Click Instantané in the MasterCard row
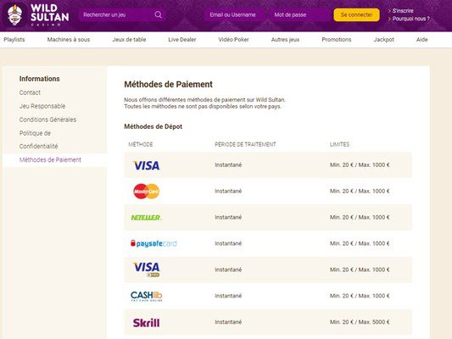 [228, 191]
